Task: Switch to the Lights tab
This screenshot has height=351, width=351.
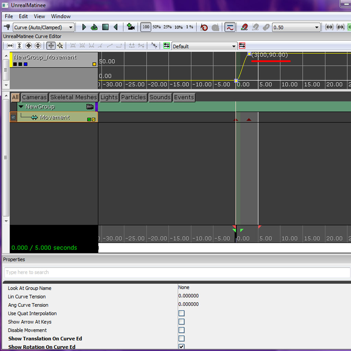Action: coord(109,97)
